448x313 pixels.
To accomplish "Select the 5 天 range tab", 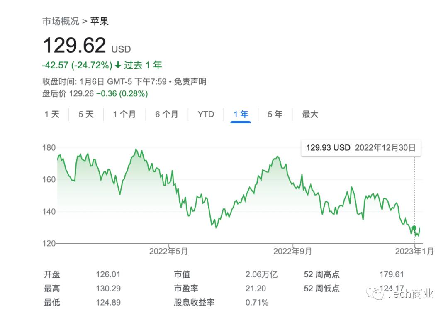I will click(86, 114).
